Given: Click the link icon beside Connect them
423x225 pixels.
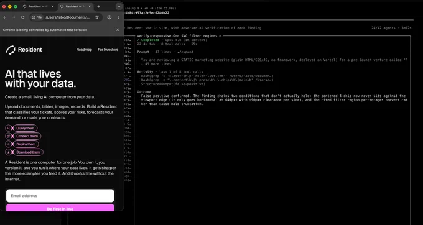Looking at the screenshot, I should [x=8, y=136].
